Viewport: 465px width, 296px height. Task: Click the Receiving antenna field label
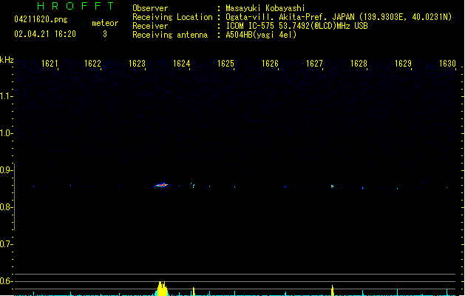tap(170, 35)
